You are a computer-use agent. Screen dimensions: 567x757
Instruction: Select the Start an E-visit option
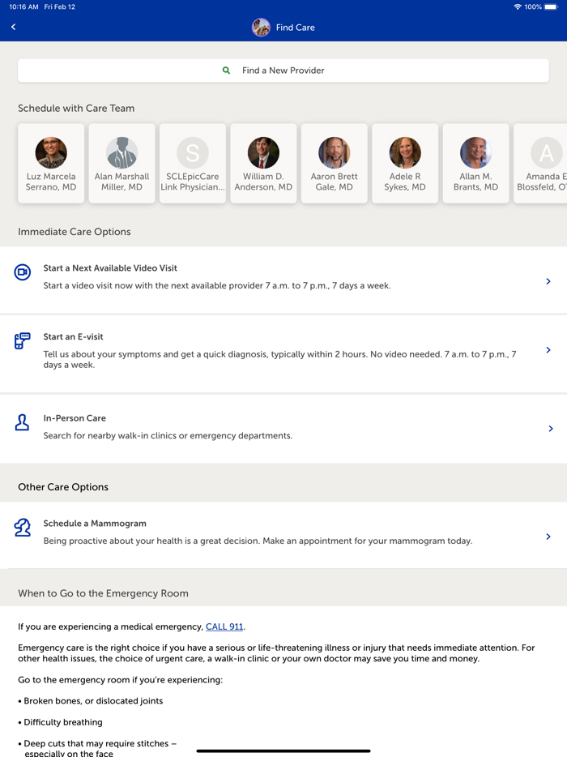(275, 350)
